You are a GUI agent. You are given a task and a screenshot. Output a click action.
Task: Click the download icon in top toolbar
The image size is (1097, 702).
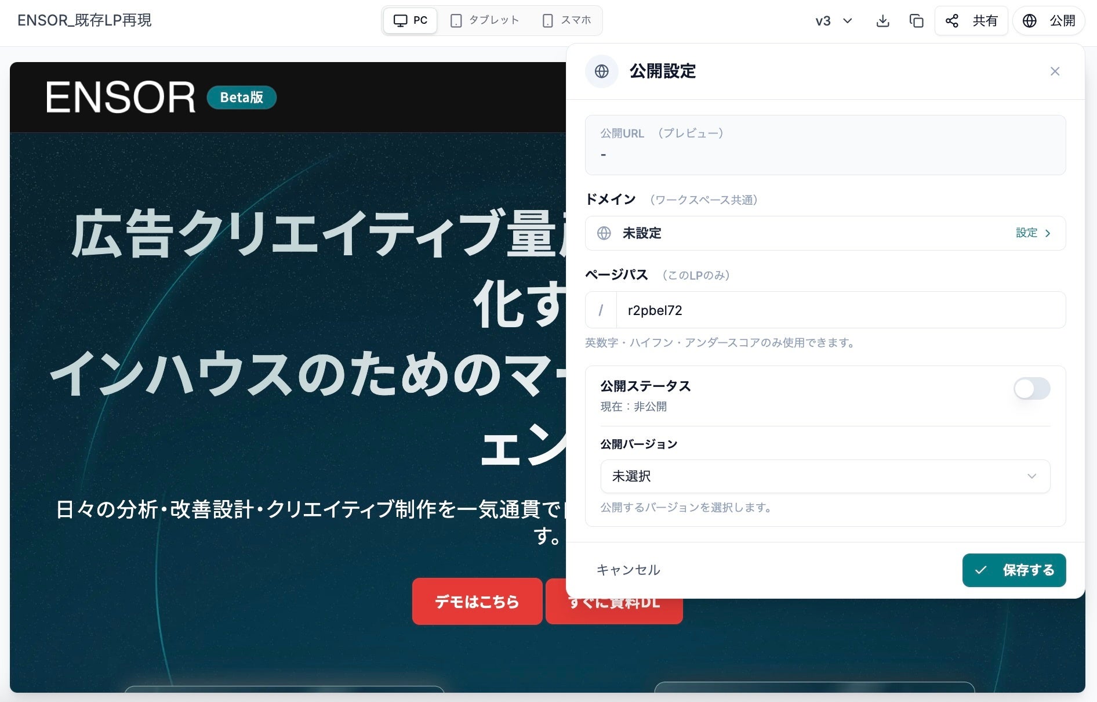(882, 21)
